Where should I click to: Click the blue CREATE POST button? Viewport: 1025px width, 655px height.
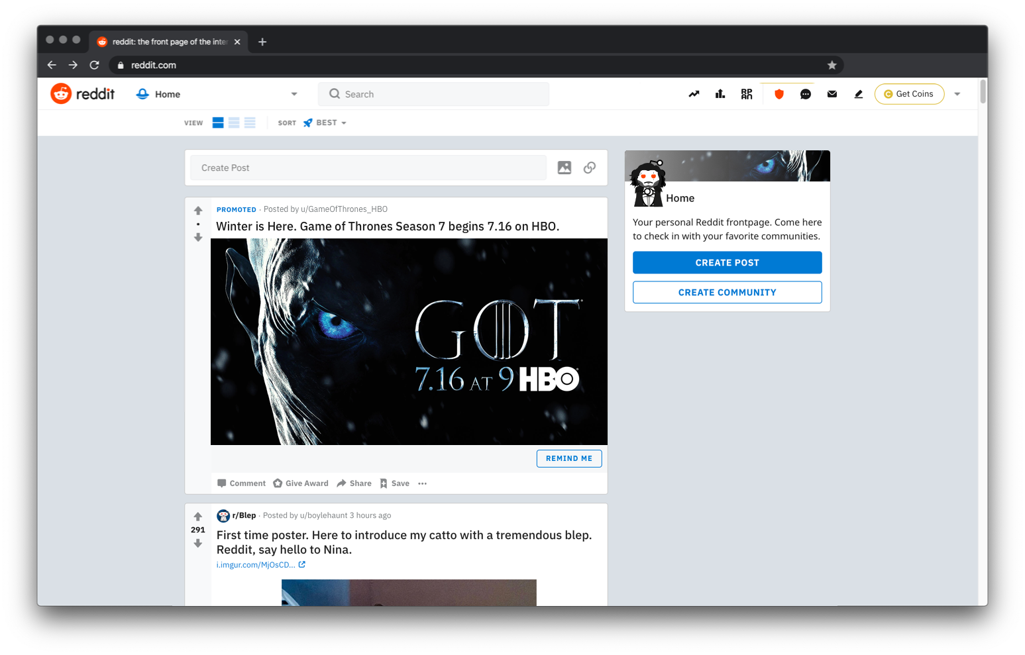click(727, 262)
